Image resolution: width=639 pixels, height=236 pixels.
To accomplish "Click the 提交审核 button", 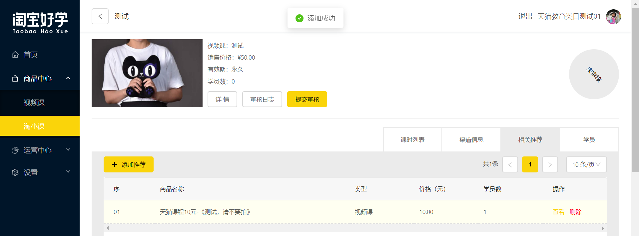I will tap(307, 99).
